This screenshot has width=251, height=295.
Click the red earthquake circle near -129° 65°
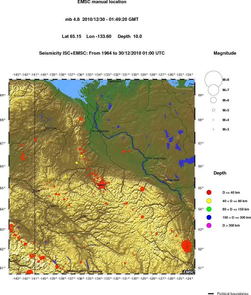(x=143, y=189)
